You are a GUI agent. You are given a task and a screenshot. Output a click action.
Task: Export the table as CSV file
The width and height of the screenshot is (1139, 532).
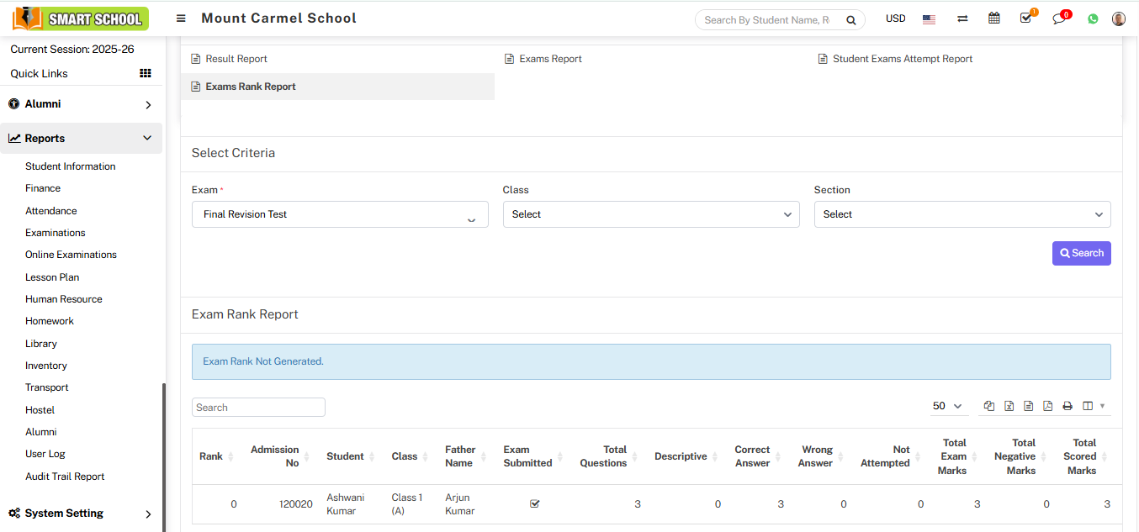pos(1028,406)
